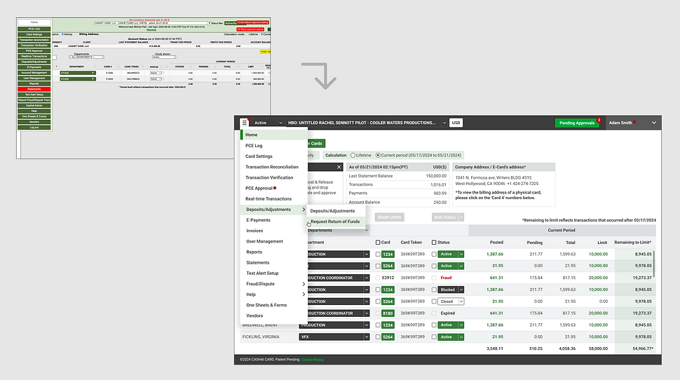The image size is (680, 380).
Task: Click the Account Balance 290.00 value
Action: (x=440, y=202)
